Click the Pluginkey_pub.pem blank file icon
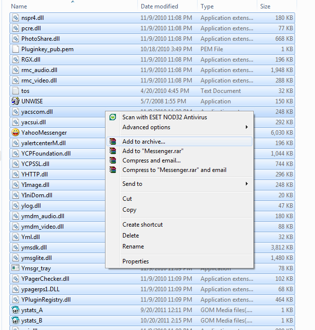This screenshot has height=330, width=315. point(15,49)
